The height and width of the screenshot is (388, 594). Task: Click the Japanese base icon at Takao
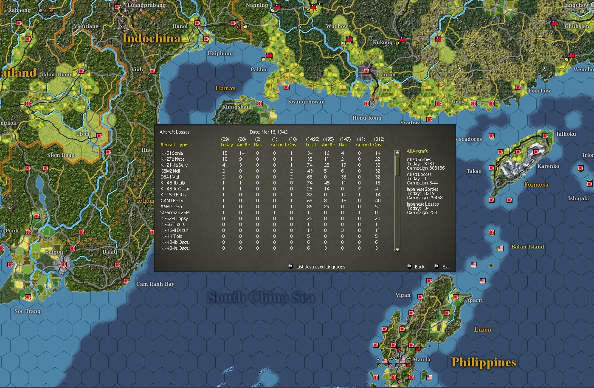point(492,168)
